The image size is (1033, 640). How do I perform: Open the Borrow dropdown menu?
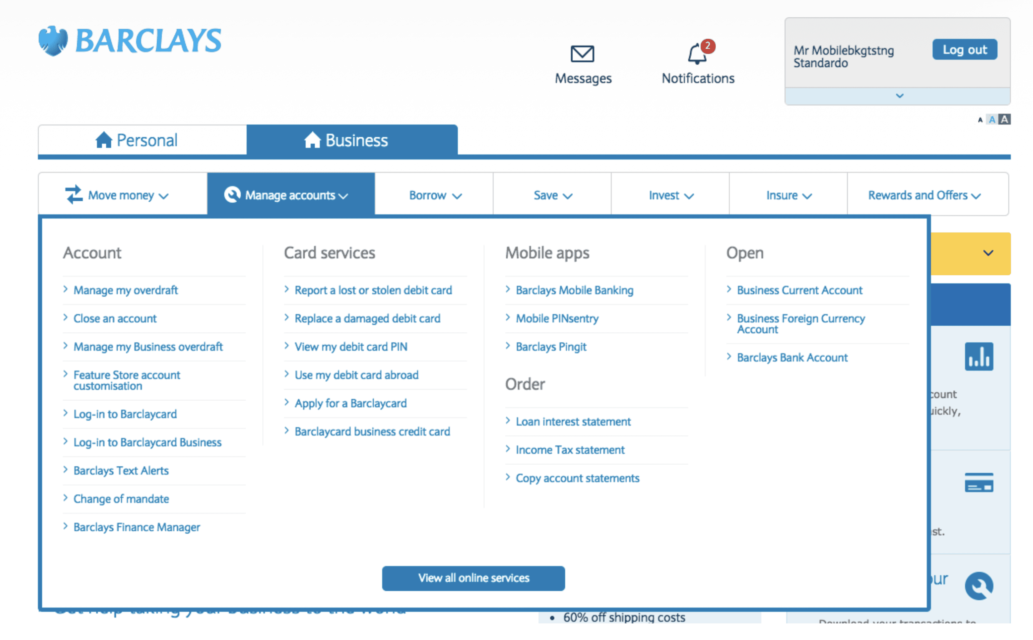pos(434,195)
